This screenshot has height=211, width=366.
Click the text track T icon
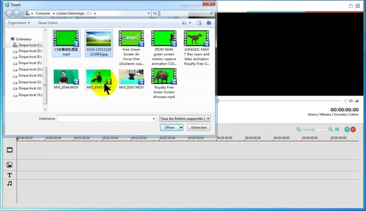[9, 175]
